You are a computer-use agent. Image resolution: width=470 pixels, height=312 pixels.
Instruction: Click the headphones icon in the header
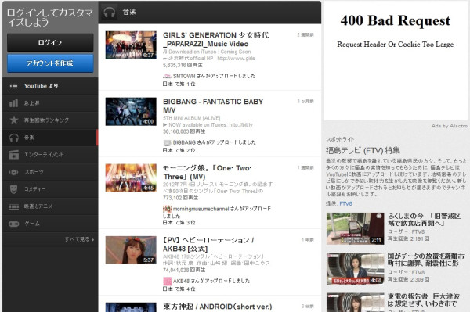[x=109, y=13]
